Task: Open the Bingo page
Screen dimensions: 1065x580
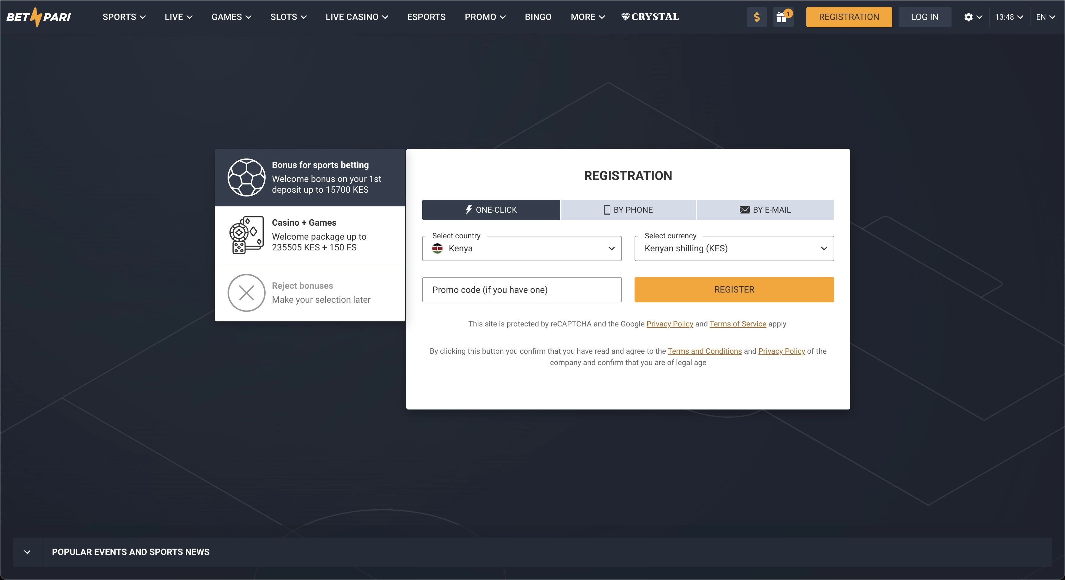Action: click(x=538, y=17)
